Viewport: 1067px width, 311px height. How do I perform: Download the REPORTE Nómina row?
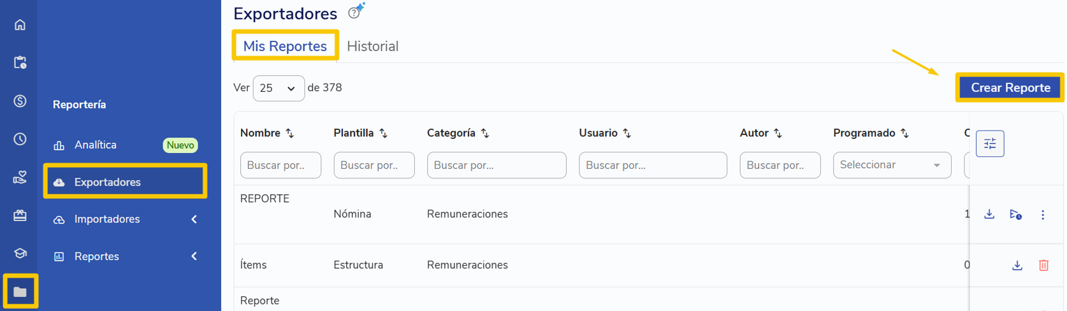989,214
